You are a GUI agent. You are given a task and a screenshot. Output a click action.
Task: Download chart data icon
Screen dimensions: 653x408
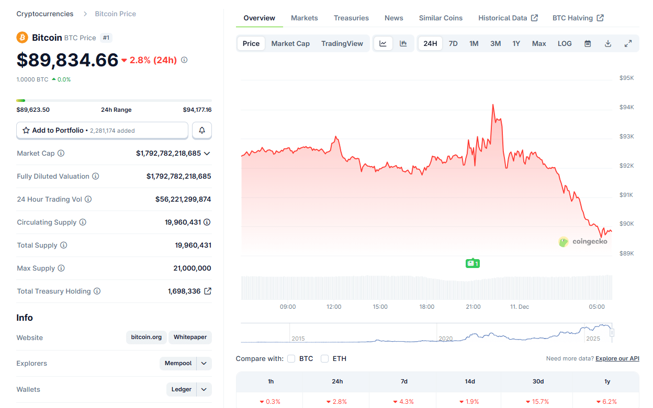(608, 43)
